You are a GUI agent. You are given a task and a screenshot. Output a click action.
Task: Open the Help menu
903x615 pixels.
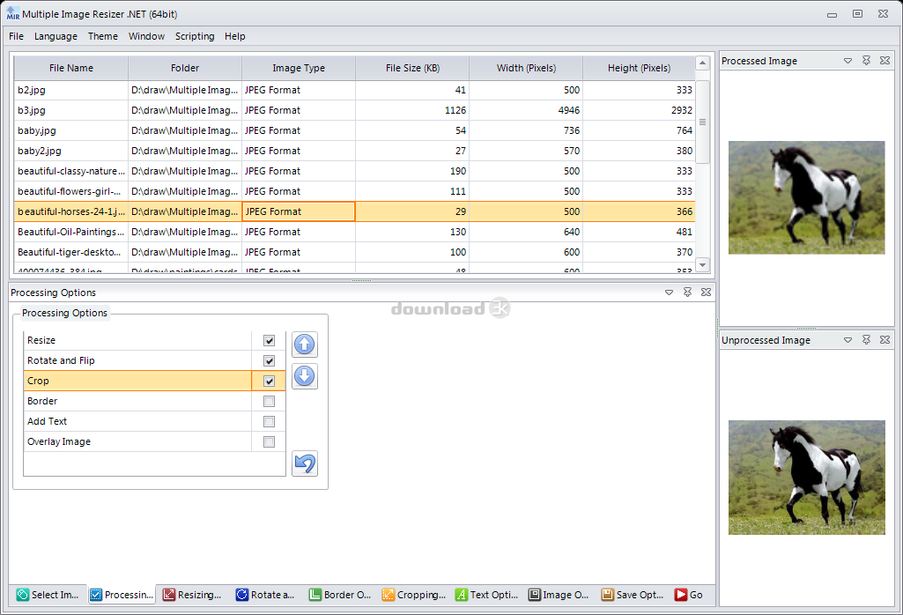pos(235,36)
